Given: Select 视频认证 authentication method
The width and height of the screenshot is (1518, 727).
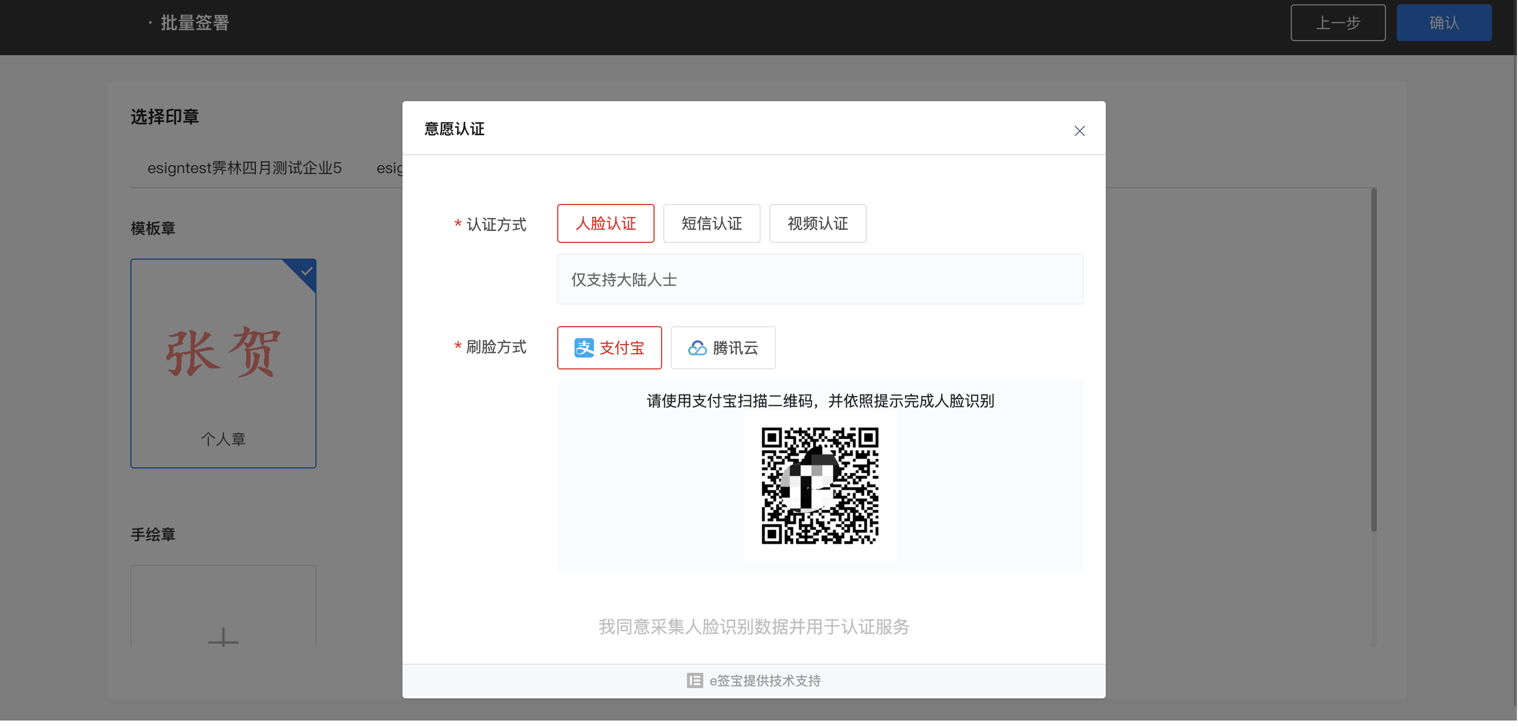Looking at the screenshot, I should click(x=817, y=223).
